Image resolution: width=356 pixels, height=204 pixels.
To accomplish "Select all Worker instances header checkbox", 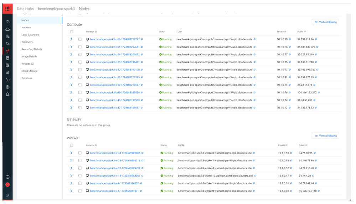I will (x=72, y=145).
